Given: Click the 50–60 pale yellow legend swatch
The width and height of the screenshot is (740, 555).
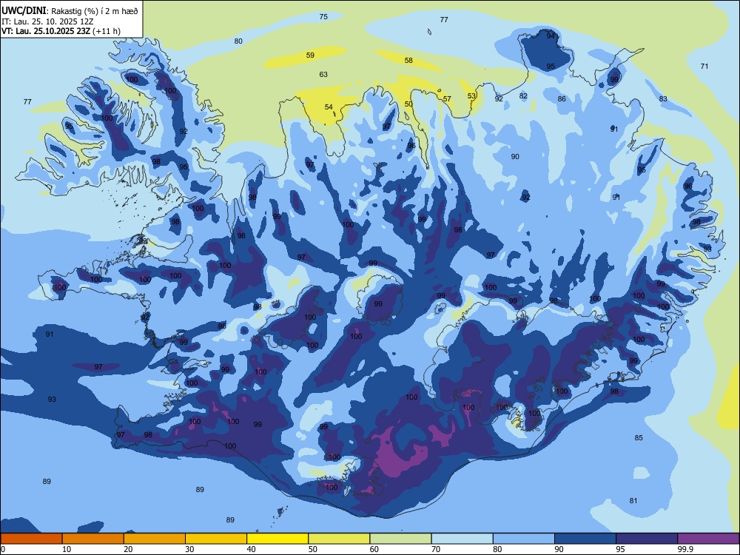Looking at the screenshot, I should [340, 539].
